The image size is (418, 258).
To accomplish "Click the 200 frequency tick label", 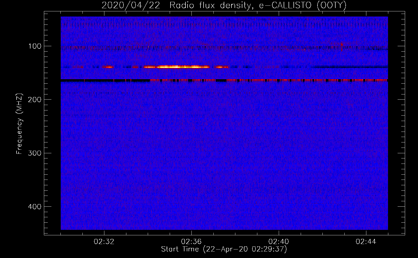I will 34,100.
